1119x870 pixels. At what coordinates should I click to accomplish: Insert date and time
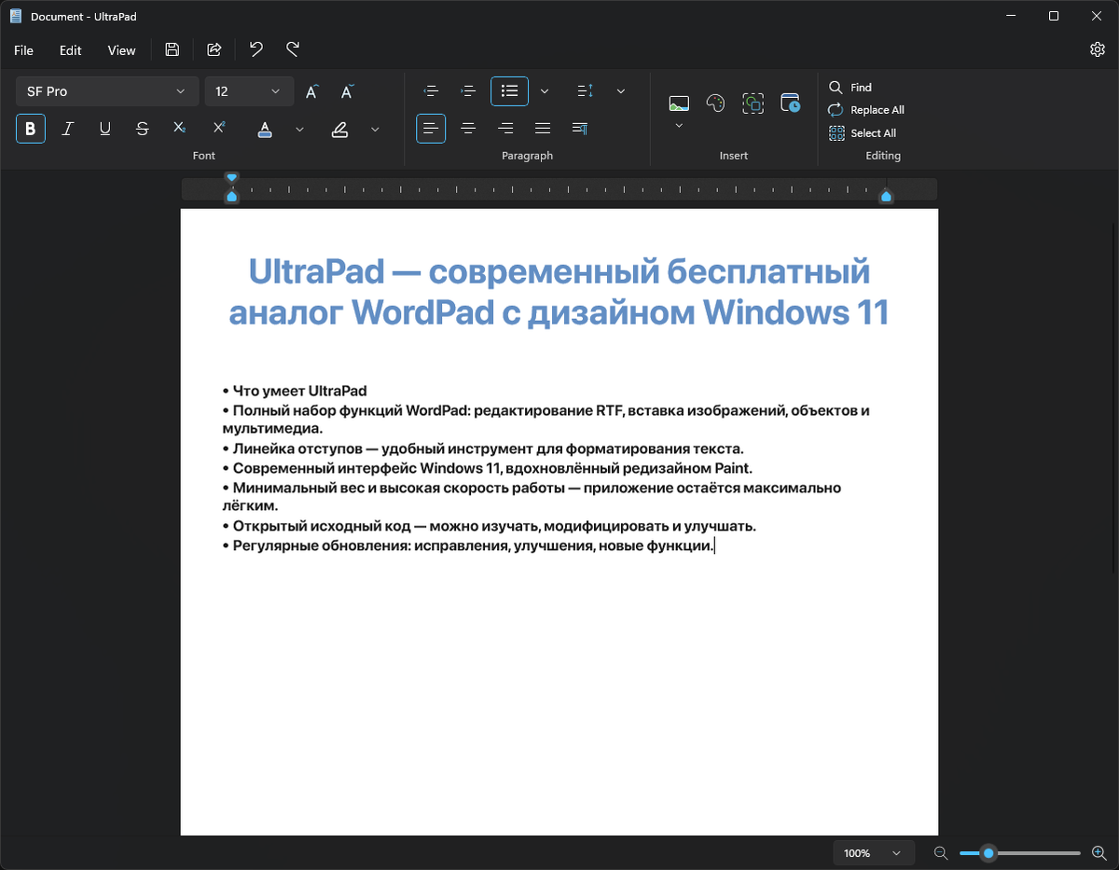pyautogui.click(x=790, y=104)
